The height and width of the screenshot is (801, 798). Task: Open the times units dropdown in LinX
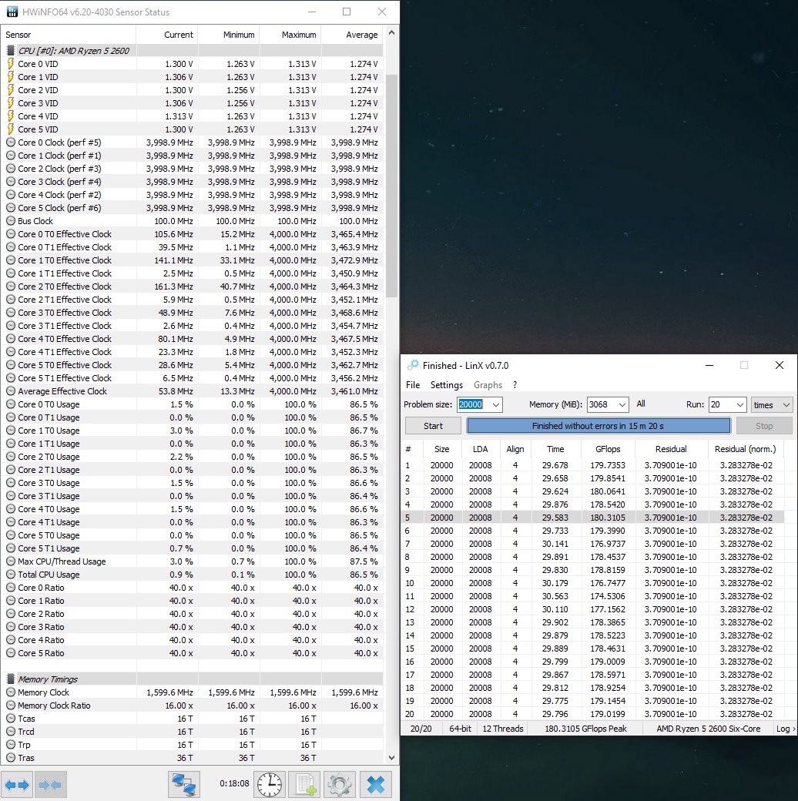click(x=772, y=404)
